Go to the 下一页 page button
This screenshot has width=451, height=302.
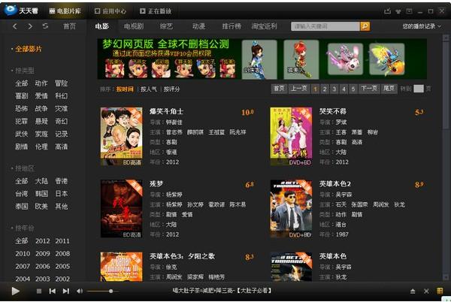click(368, 89)
